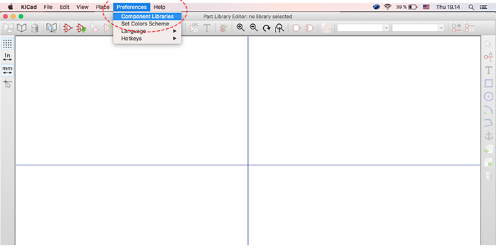This screenshot has width=496, height=248.
Task: Click the export drawing green arrow icon
Action: (488, 163)
